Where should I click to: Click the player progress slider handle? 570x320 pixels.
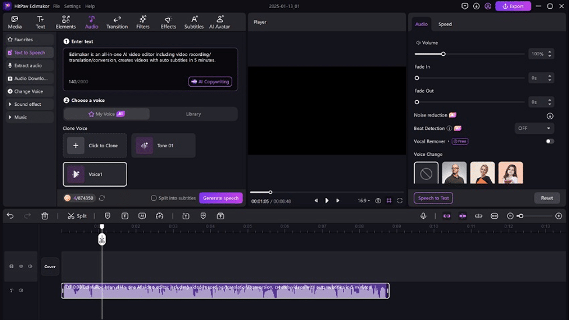[270, 192]
